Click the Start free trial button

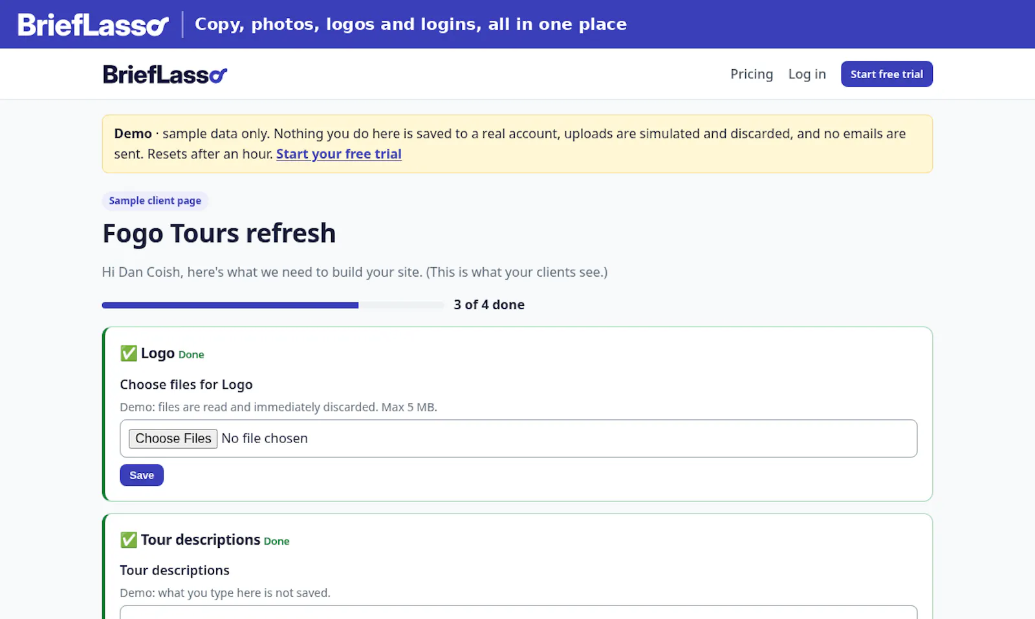point(886,74)
